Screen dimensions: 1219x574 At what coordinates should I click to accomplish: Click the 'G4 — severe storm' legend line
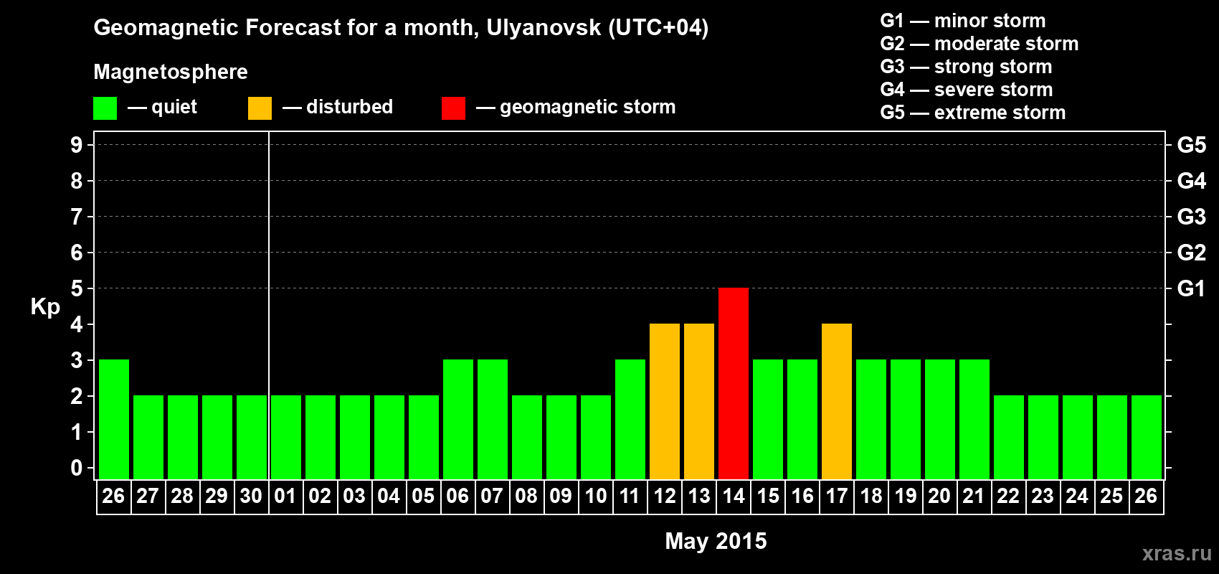pyautogui.click(x=967, y=90)
